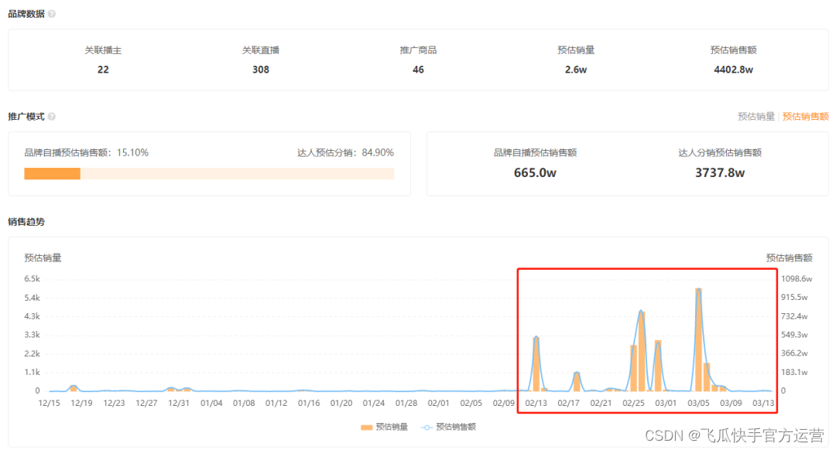The width and height of the screenshot is (836, 450).
Task: Click the orange 品牌自播 progress bar segment
Action: click(53, 174)
